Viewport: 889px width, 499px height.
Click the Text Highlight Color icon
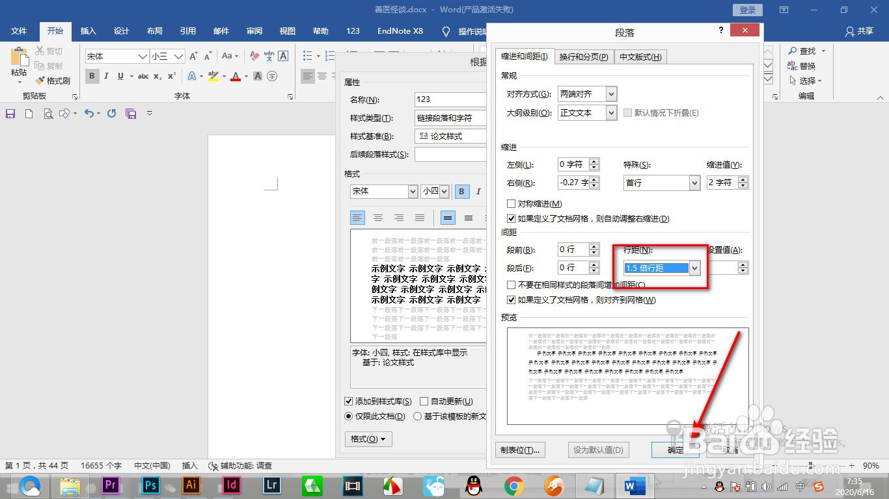(213, 76)
